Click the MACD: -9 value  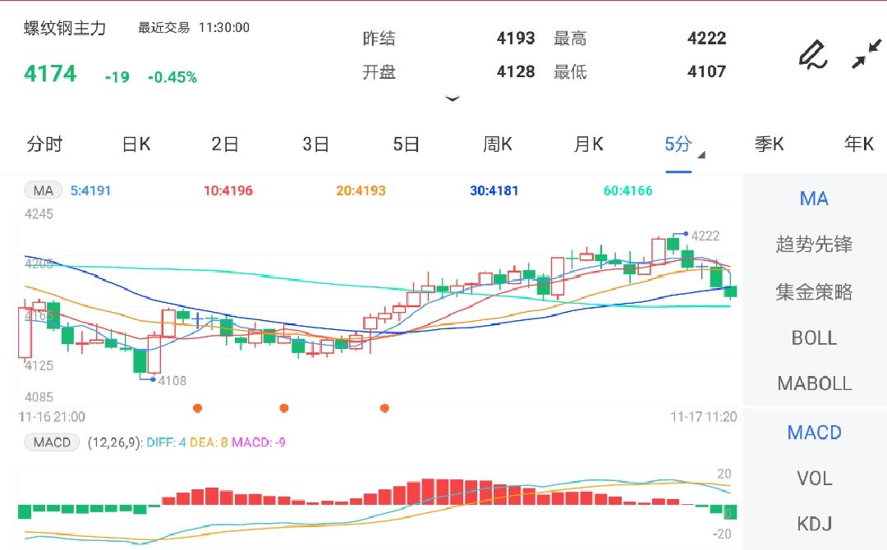click(x=259, y=442)
